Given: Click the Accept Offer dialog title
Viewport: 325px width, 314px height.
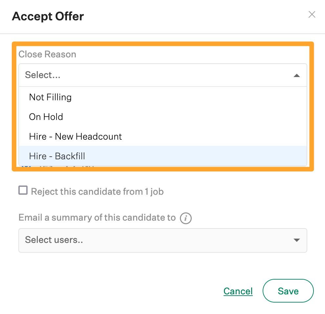Looking at the screenshot, I should 48,16.
